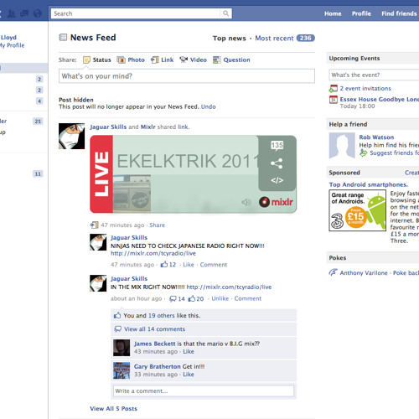Screen dimensions: 419x419
Task: Click the Android ad image
Action: click(x=358, y=210)
